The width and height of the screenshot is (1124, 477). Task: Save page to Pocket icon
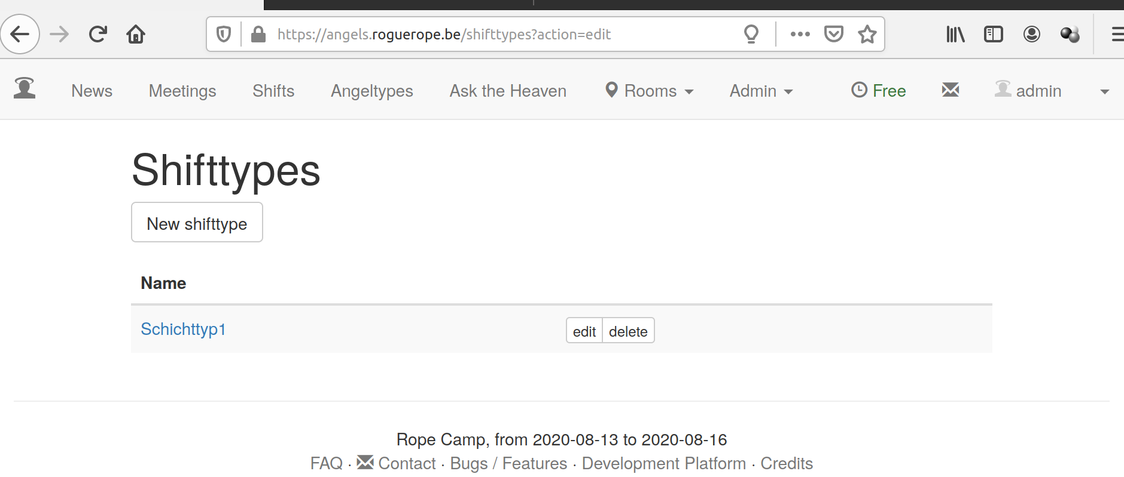[x=833, y=34]
